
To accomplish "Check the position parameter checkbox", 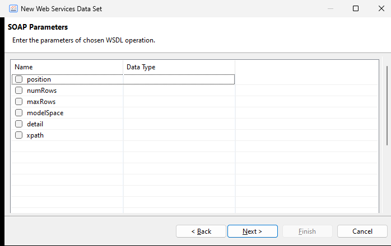I will click(x=18, y=79).
